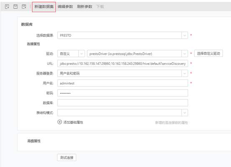Click the 数据库 panel heading
Viewport: 231px width, 167px height.
coord(27,24)
